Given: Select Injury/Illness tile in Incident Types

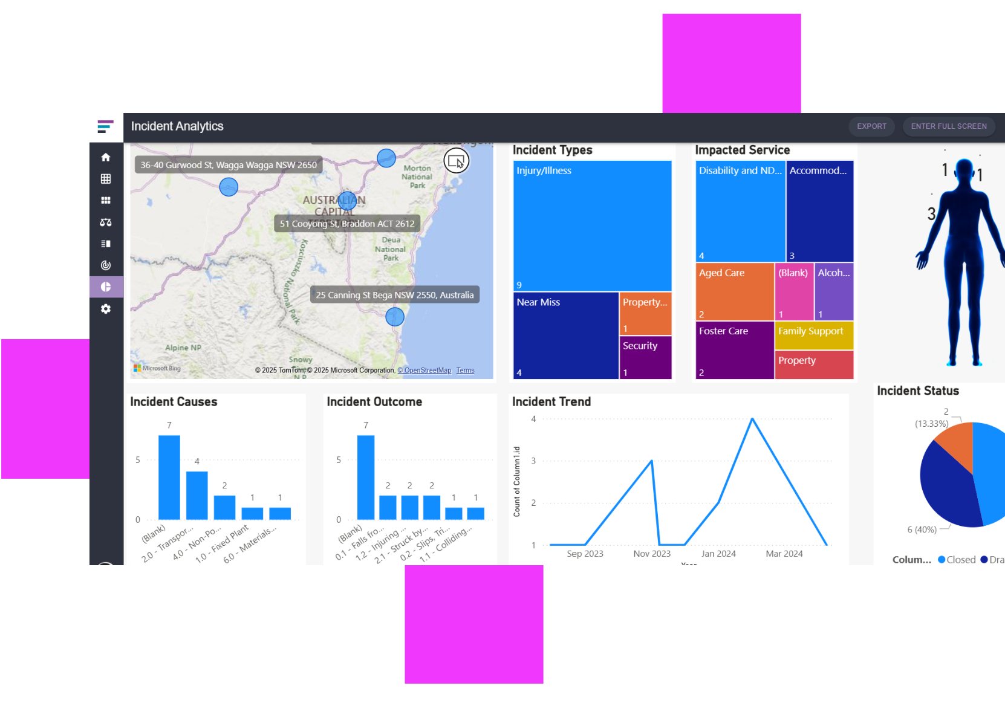Looking at the screenshot, I should click(x=593, y=226).
